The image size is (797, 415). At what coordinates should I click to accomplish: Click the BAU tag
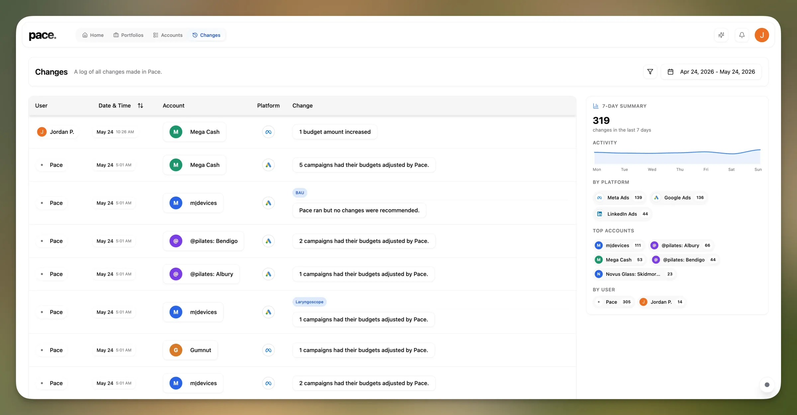coord(300,193)
